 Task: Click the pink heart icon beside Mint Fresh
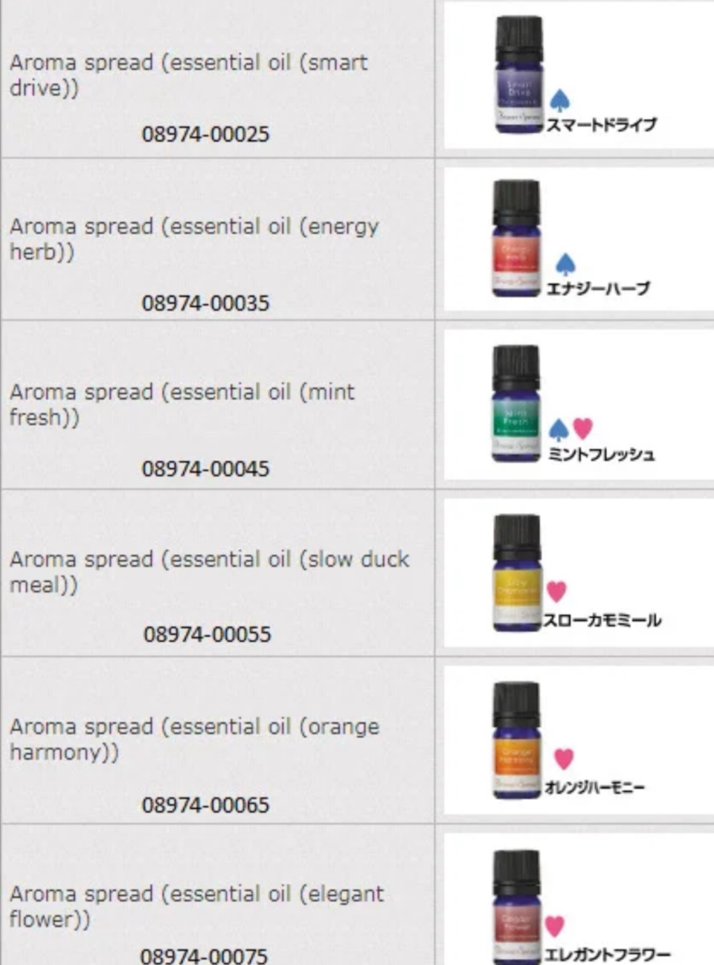tap(583, 428)
